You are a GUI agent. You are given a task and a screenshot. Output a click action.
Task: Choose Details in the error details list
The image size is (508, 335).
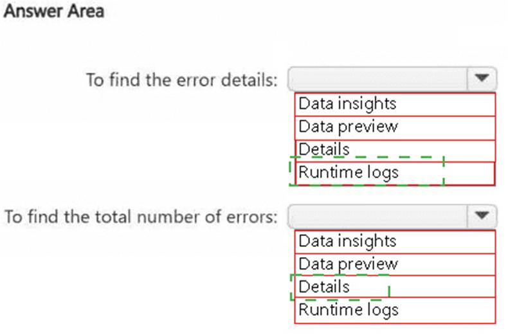[x=395, y=150]
